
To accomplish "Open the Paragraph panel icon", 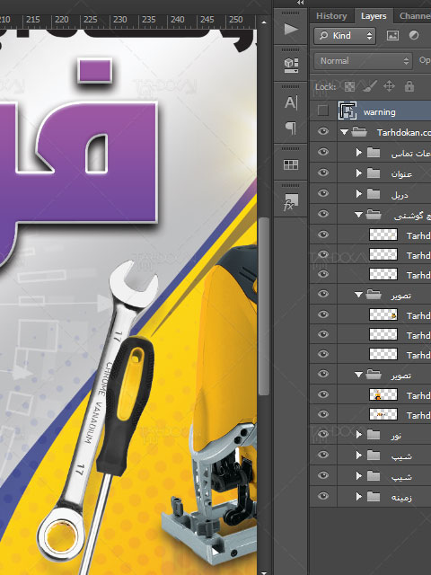I will pyautogui.click(x=291, y=128).
